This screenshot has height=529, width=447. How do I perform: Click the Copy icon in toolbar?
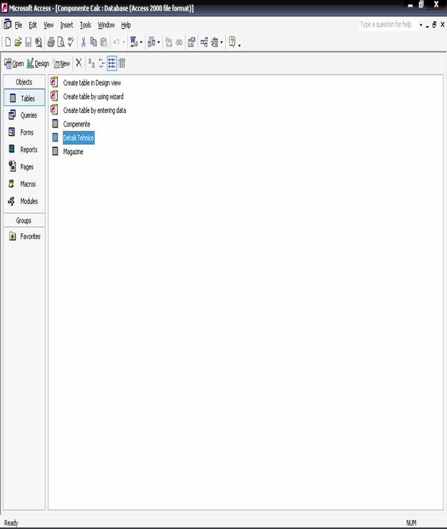tap(94, 42)
